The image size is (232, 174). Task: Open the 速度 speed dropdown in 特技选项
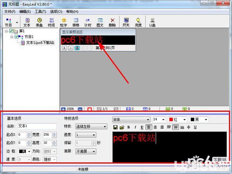click(86, 135)
